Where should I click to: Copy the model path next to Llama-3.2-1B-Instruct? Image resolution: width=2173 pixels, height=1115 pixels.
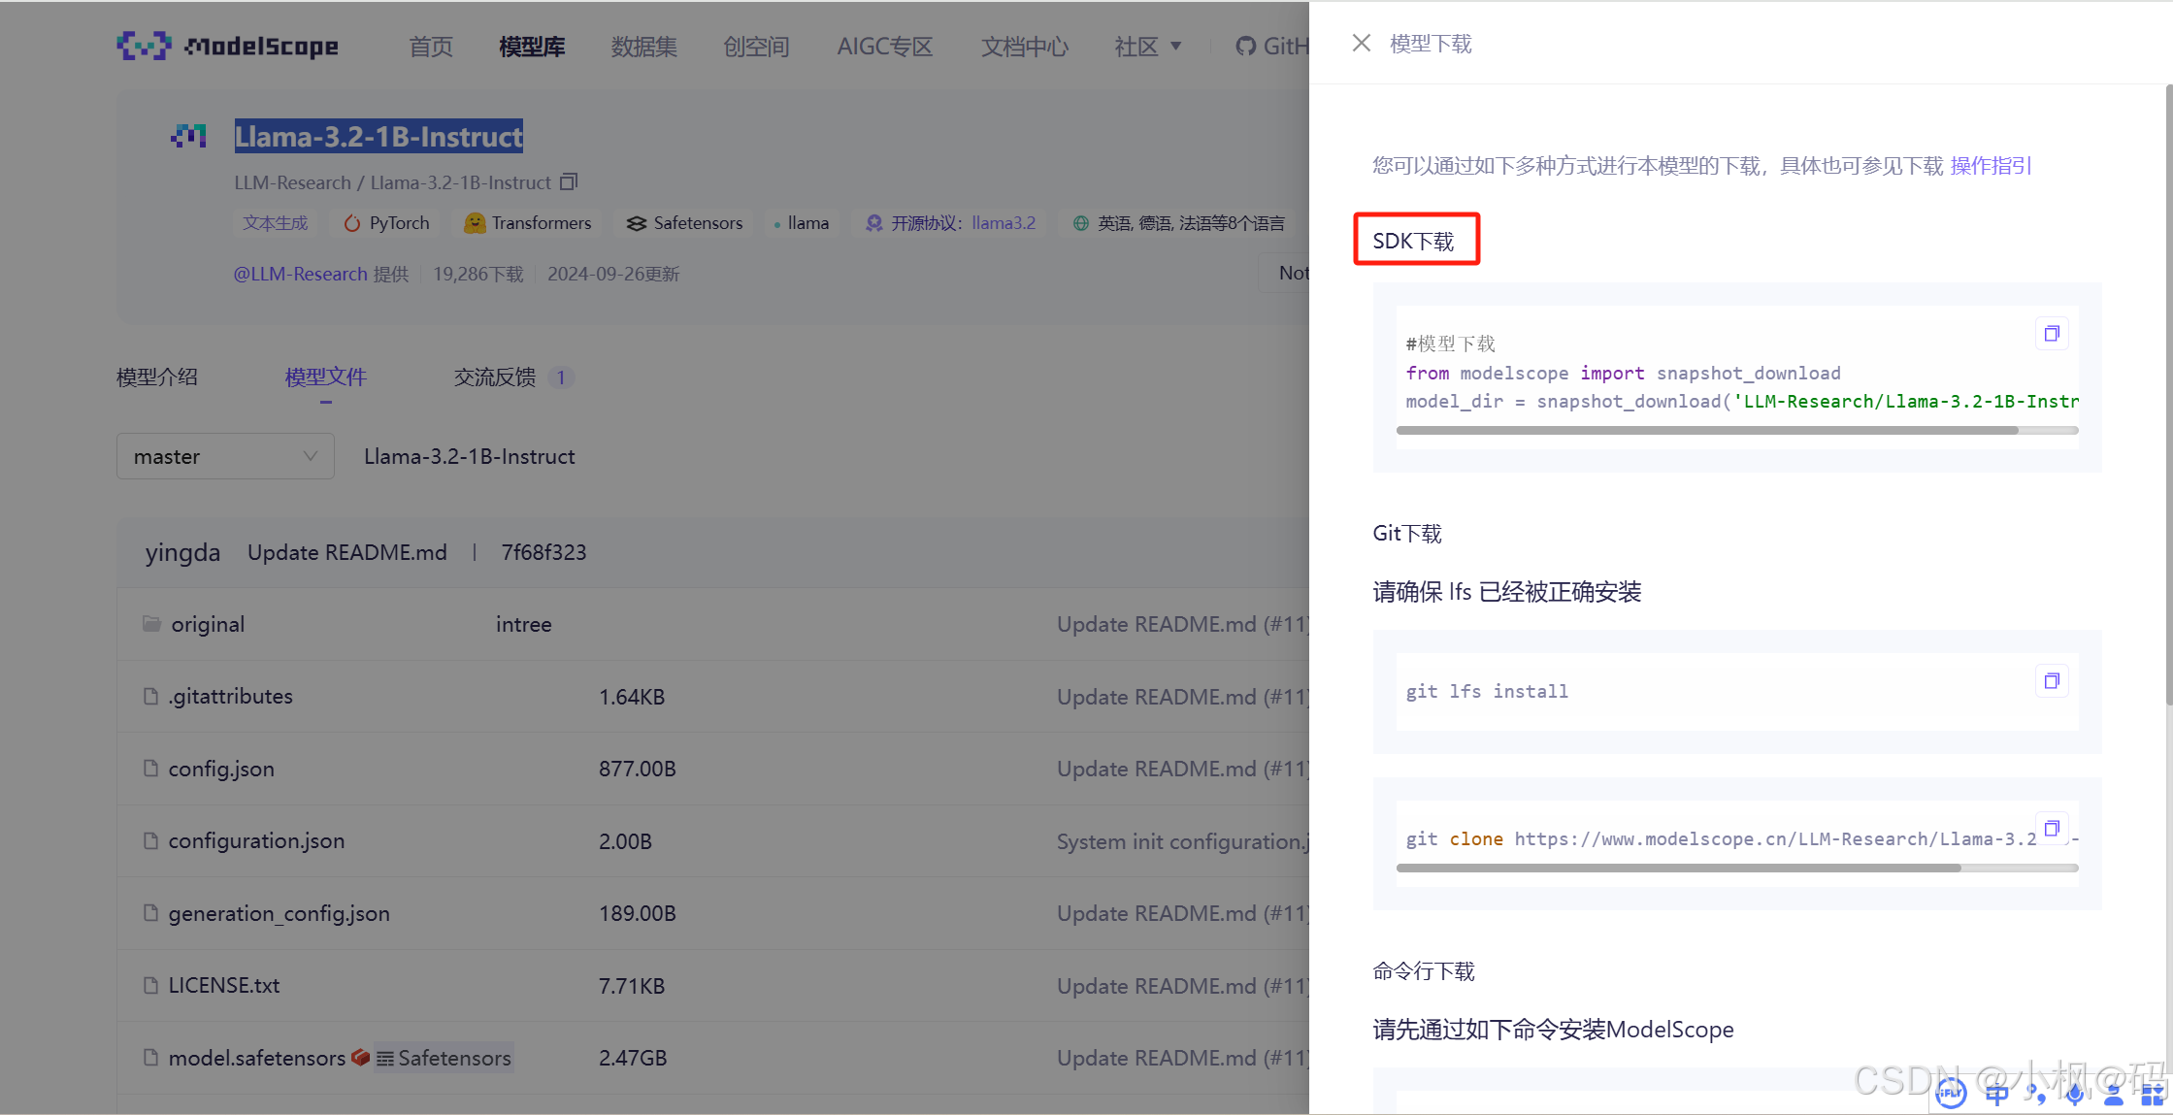tap(569, 181)
